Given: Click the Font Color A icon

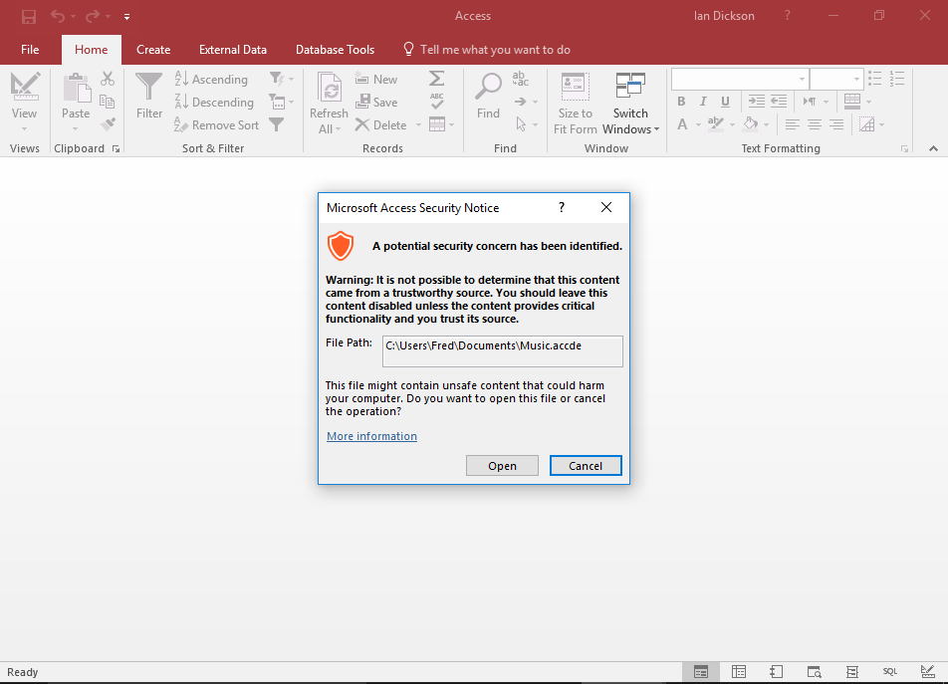Looking at the screenshot, I should tap(682, 124).
